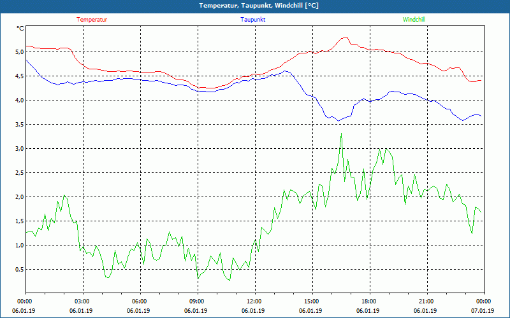
Task: Click the temperature peak above 5,0 near 16:30
Action: coord(346,38)
